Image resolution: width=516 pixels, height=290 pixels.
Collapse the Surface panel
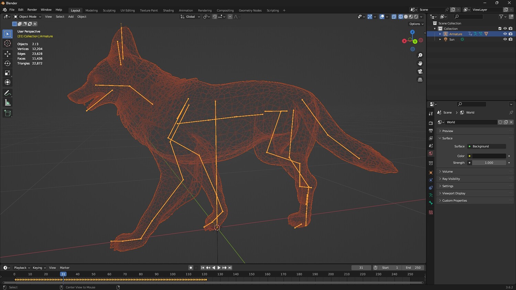[475, 138]
